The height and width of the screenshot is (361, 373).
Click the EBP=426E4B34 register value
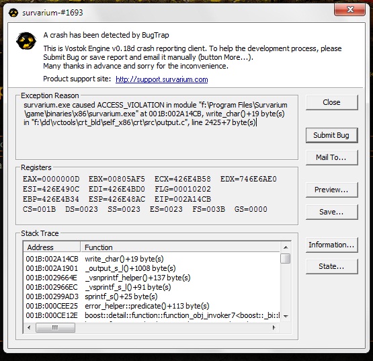click(x=51, y=199)
